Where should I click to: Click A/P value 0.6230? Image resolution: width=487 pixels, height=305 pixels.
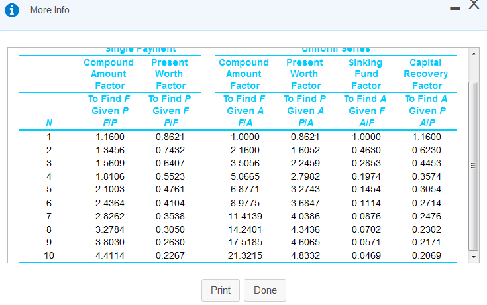(x=427, y=150)
